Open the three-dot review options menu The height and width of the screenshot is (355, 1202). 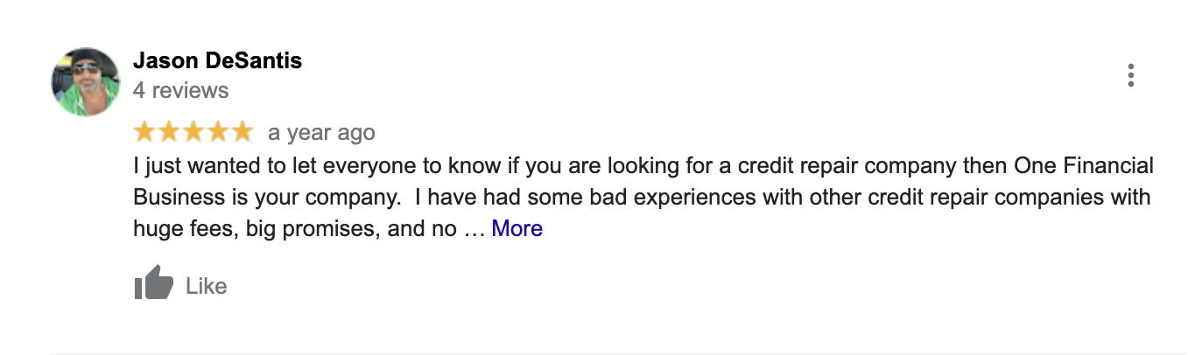pos(1130,75)
